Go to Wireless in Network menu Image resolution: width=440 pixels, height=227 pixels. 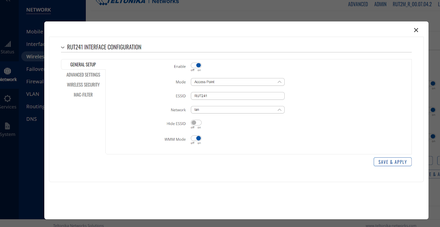35,56
